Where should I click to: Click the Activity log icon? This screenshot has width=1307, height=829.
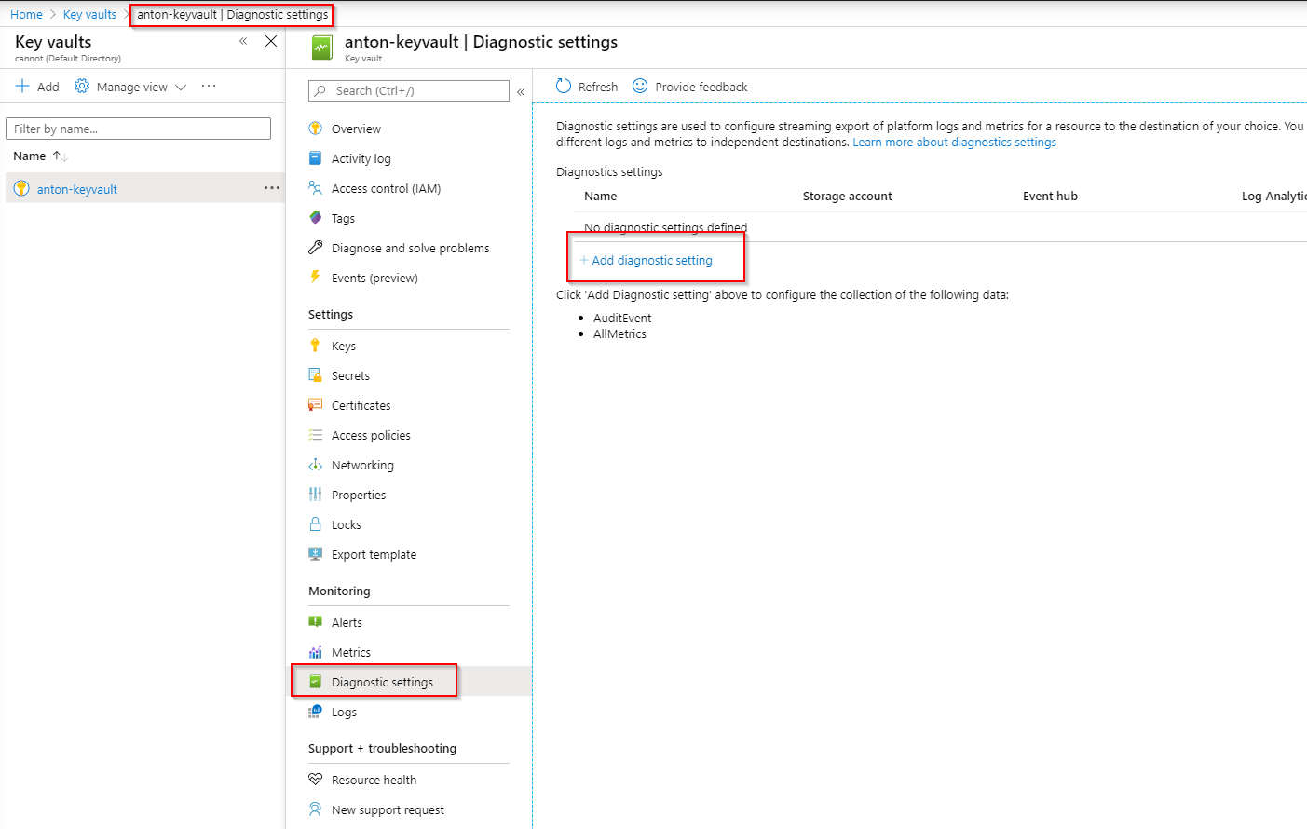coord(315,158)
